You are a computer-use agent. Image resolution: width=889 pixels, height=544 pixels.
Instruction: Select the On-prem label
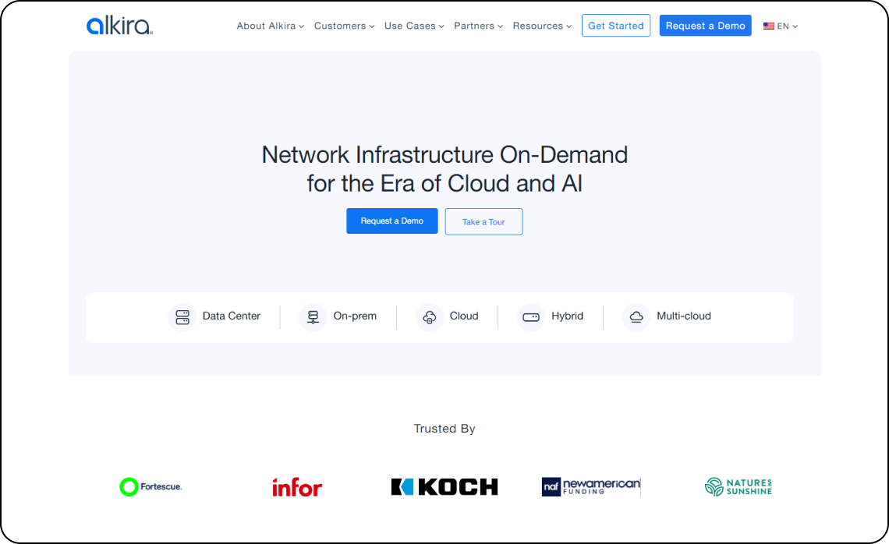pyautogui.click(x=355, y=316)
